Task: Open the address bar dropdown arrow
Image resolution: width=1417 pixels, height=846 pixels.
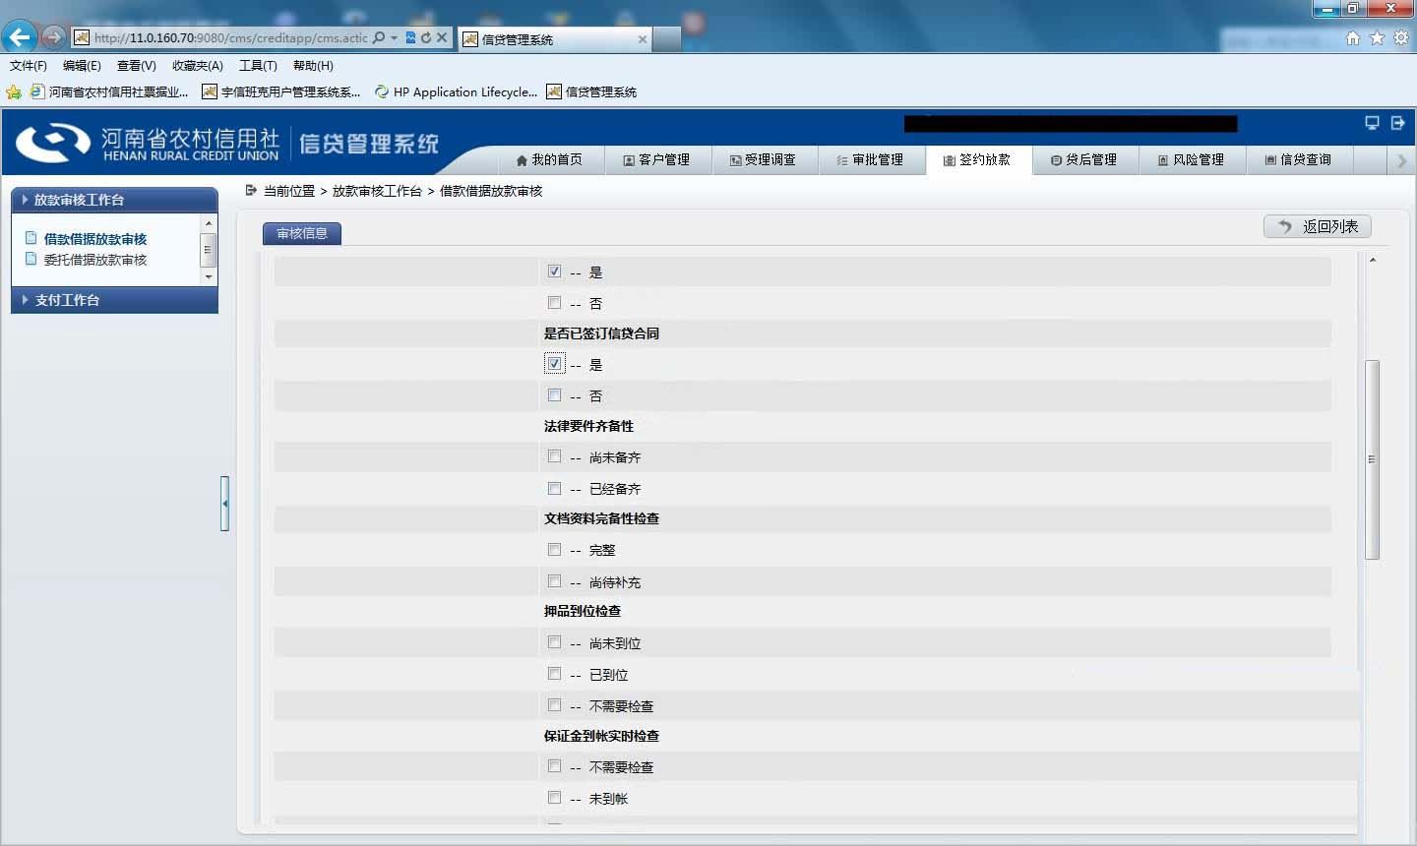Action: [x=395, y=37]
